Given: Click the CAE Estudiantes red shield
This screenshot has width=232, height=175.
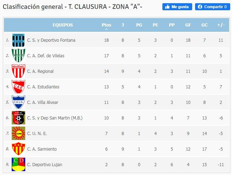Looking at the screenshot, I should point(18,87).
